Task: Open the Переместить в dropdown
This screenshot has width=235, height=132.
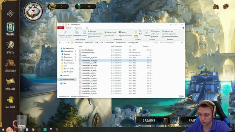Action: [x=111, y=32]
